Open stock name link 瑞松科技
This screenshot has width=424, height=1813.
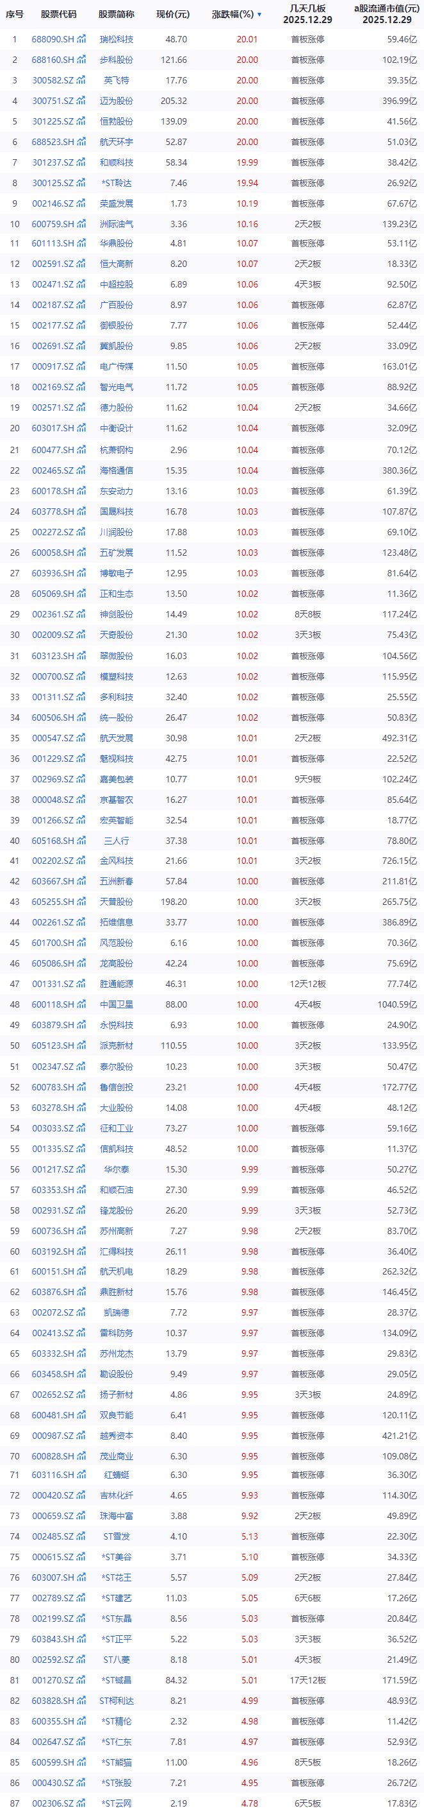click(117, 39)
